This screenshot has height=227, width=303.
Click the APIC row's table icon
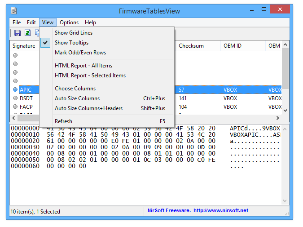pyautogui.click(x=15, y=89)
